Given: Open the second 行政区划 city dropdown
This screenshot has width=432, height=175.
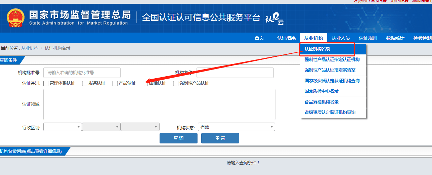Looking at the screenshot, I should [x=101, y=127].
